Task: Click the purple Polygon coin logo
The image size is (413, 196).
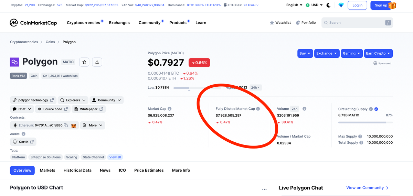Action: [14, 62]
